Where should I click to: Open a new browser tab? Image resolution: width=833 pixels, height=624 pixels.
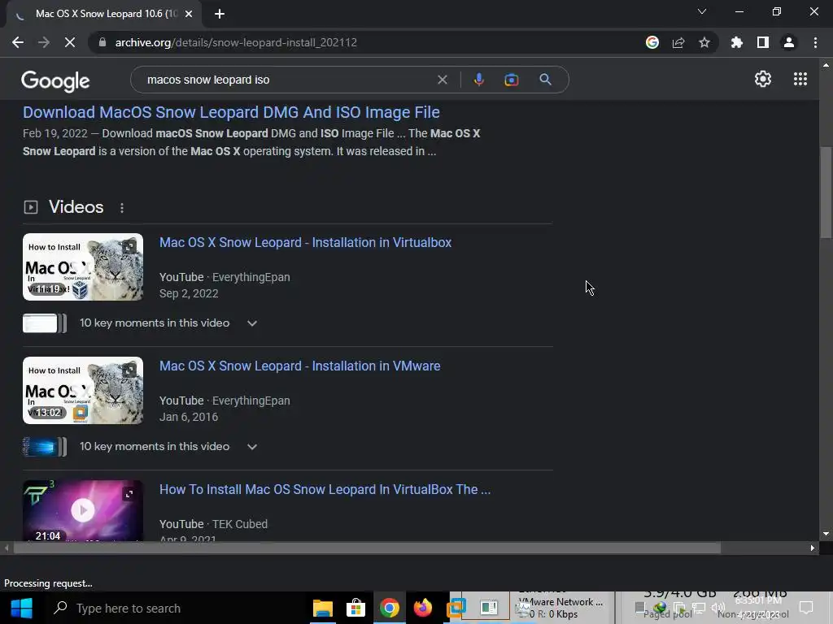pyautogui.click(x=220, y=15)
